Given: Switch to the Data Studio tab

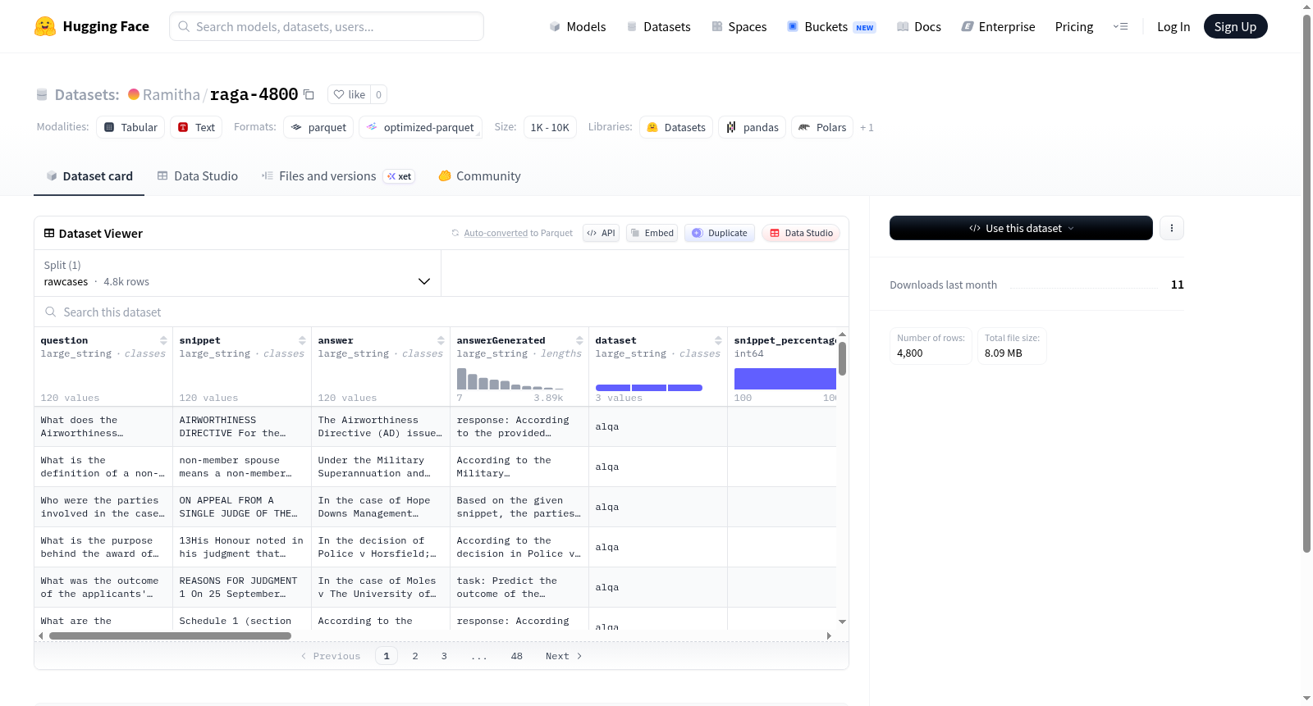Looking at the screenshot, I should coord(198,176).
